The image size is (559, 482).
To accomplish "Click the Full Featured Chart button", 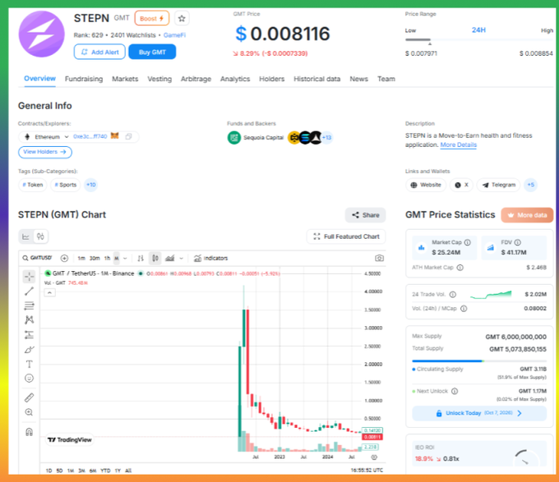I will coord(346,236).
